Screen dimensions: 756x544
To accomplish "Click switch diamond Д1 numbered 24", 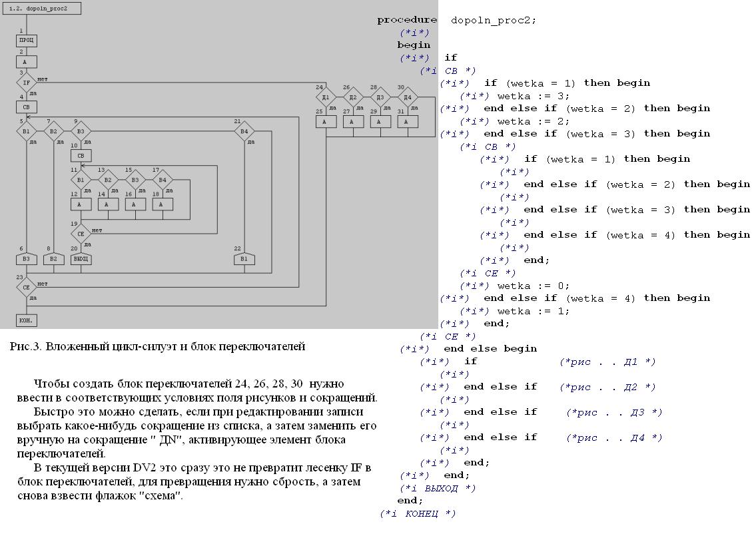I will (x=325, y=98).
